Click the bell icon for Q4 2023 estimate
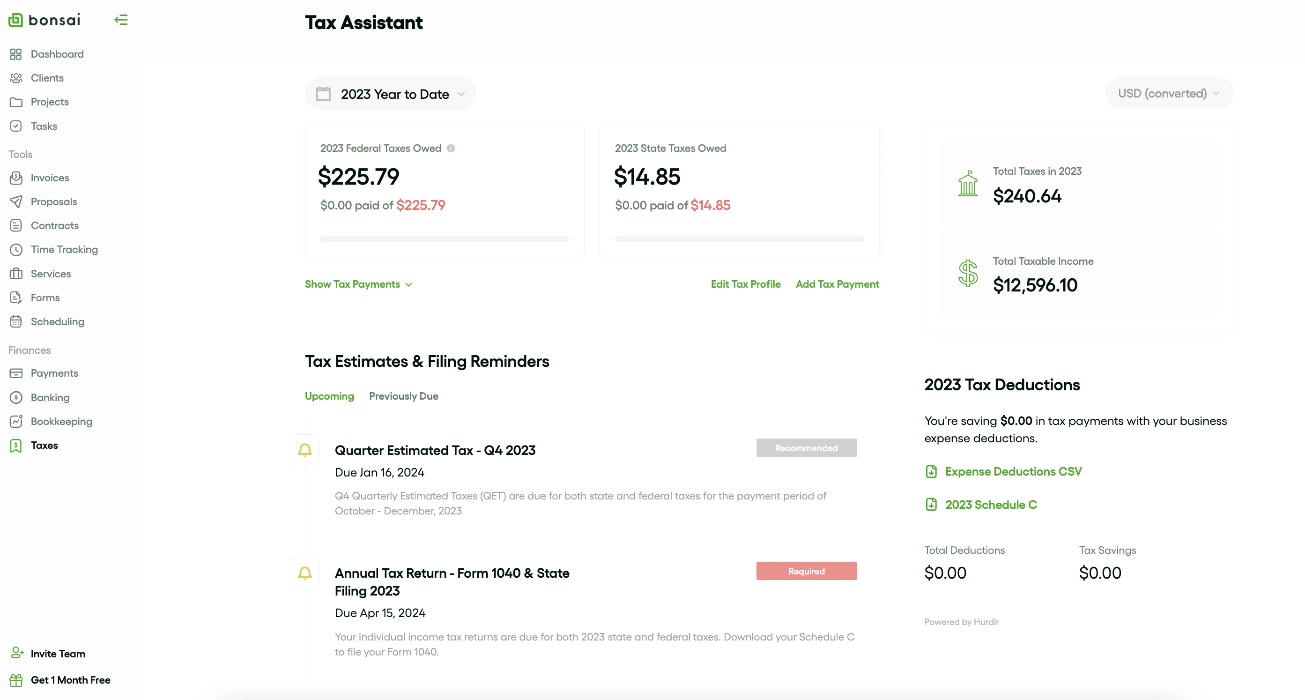The image size is (1305, 700). (305, 450)
